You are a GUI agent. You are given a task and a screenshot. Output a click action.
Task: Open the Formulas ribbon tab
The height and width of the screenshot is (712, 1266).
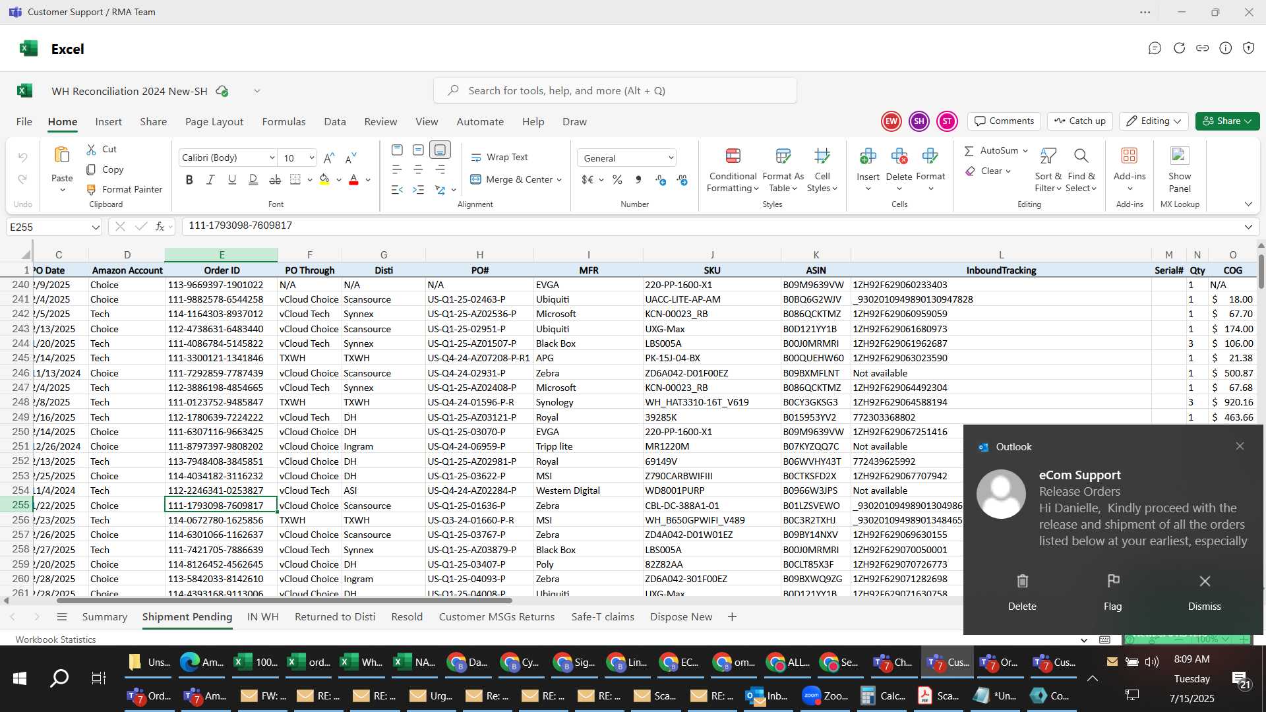(284, 122)
